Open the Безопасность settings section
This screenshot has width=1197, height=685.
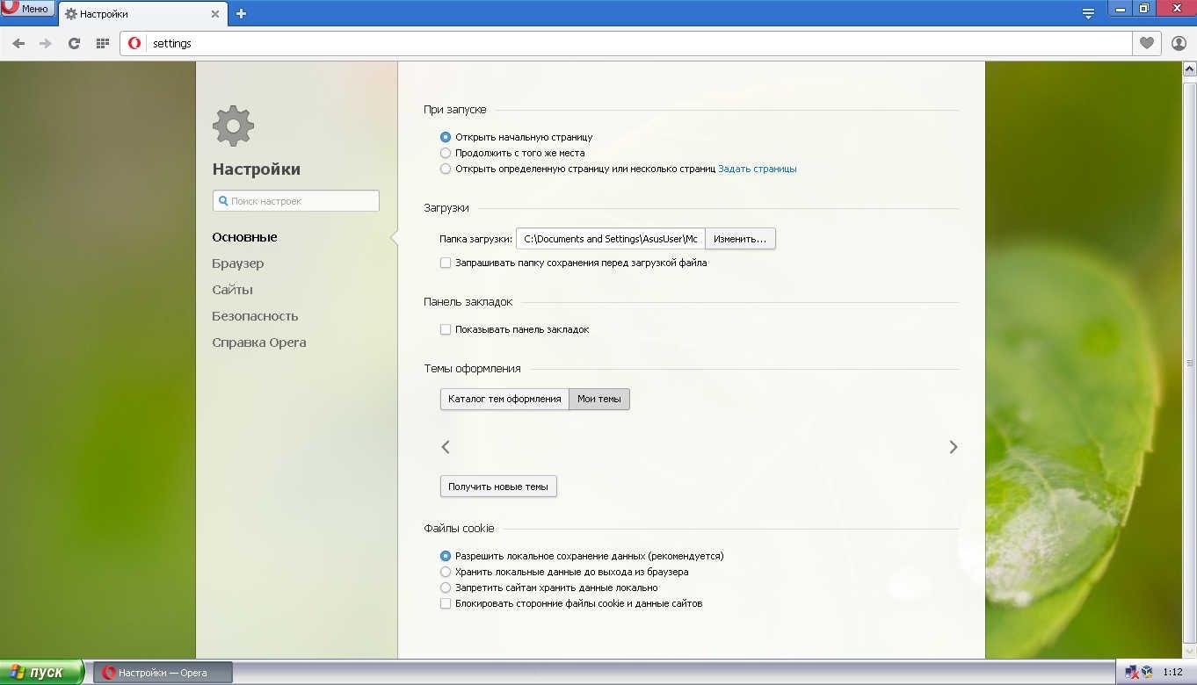click(x=255, y=316)
